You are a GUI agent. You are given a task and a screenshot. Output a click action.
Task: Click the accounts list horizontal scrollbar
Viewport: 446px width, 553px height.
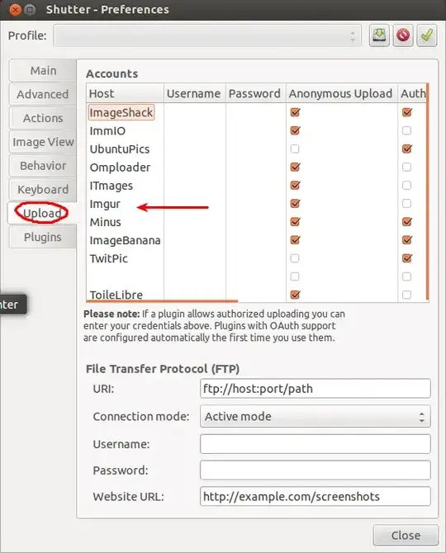pos(163,301)
